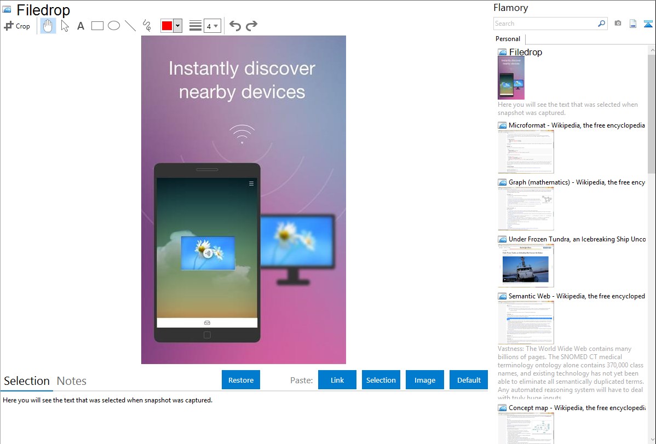Paste as Link button
The width and height of the screenshot is (656, 444).
pyautogui.click(x=337, y=380)
